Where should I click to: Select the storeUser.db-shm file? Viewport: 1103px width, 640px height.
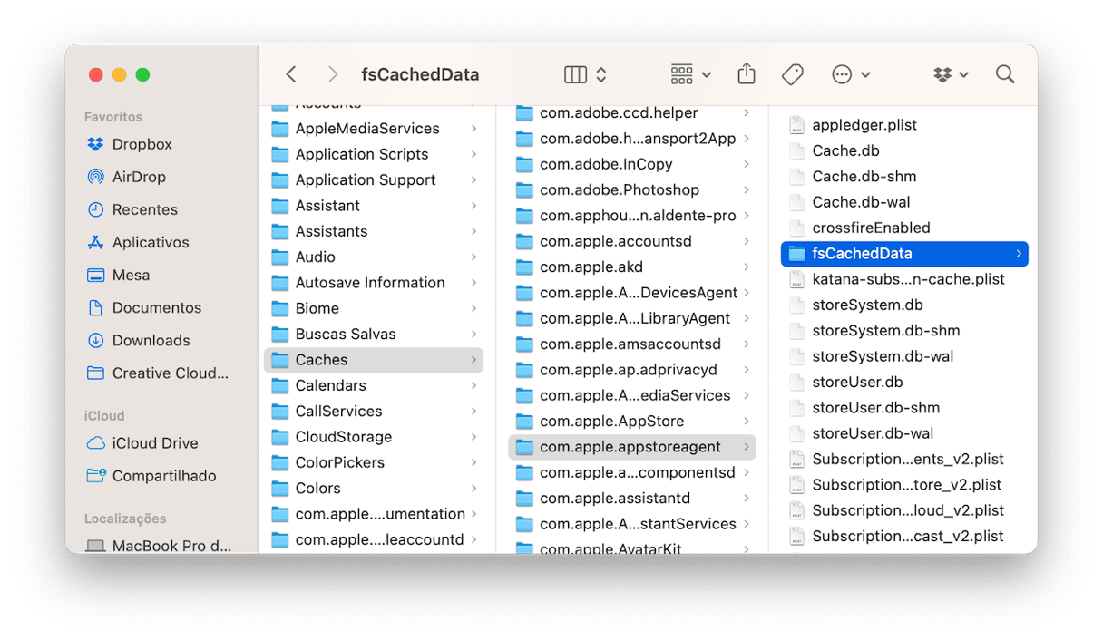click(x=904, y=408)
